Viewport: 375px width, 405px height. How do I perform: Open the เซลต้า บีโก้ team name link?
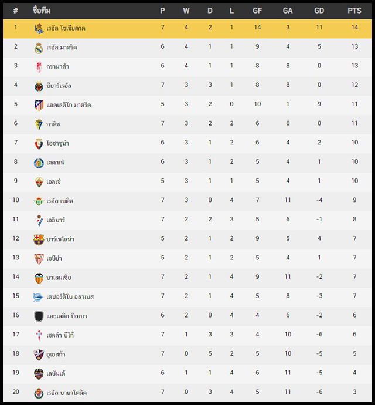coord(60,335)
